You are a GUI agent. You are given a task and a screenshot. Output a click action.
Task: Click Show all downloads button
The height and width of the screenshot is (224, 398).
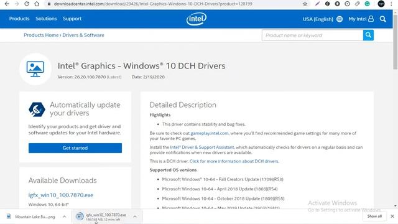click(x=374, y=216)
